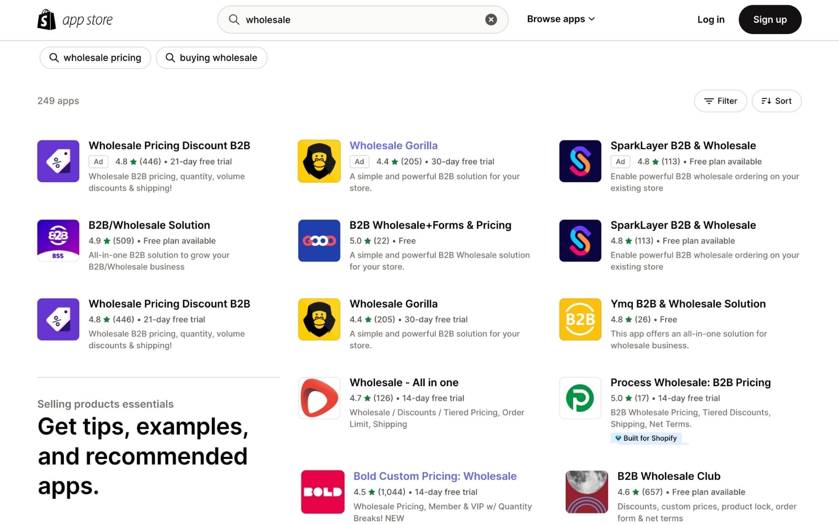This screenshot has width=839, height=524.
Task: Click the Built for Shopify badge
Action: 646,438
